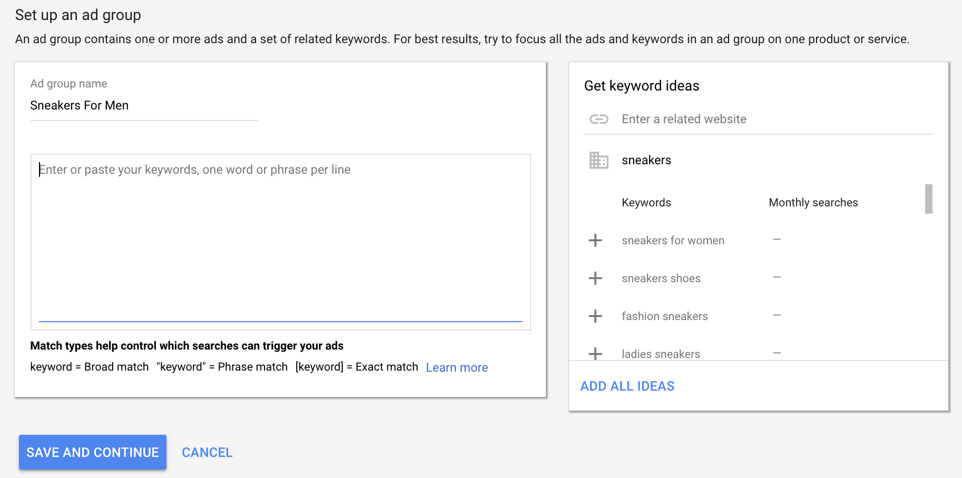This screenshot has height=478, width=962.
Task: Click the keyword ideas list scrollbar
Action: point(928,199)
